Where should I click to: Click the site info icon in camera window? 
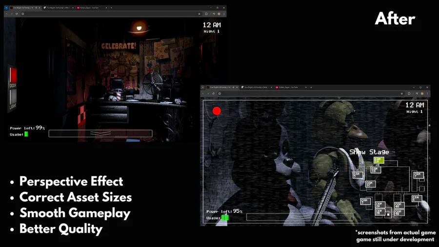219,94
